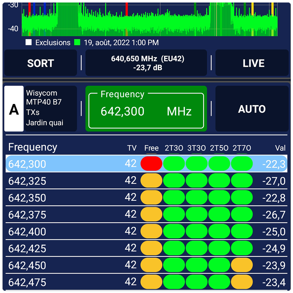This screenshot has width=293, height=293.
Task: Open the 640,650 MHz (EU42) readout
Action: [146, 63]
